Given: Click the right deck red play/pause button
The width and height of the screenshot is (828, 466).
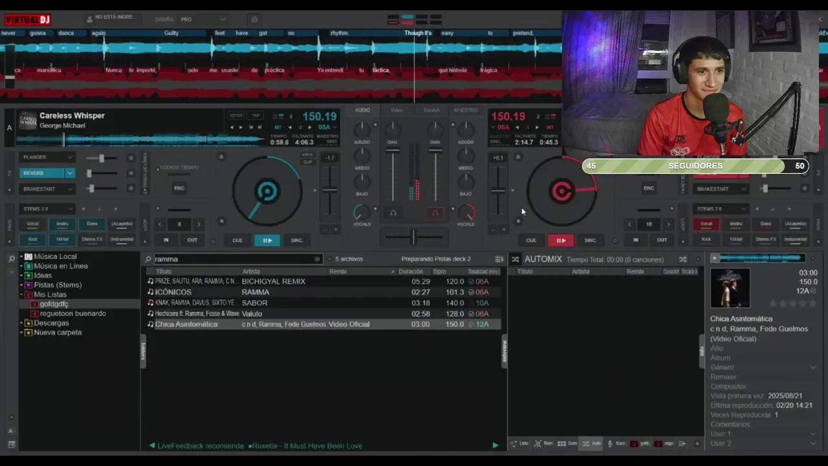Looking at the screenshot, I should [561, 240].
